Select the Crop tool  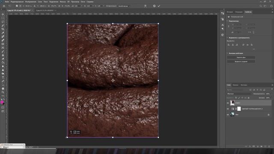click(3, 29)
